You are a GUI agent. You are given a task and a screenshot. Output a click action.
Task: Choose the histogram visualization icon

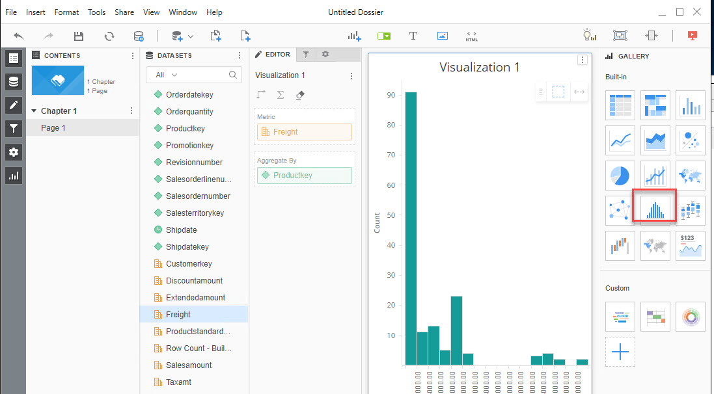(655, 210)
